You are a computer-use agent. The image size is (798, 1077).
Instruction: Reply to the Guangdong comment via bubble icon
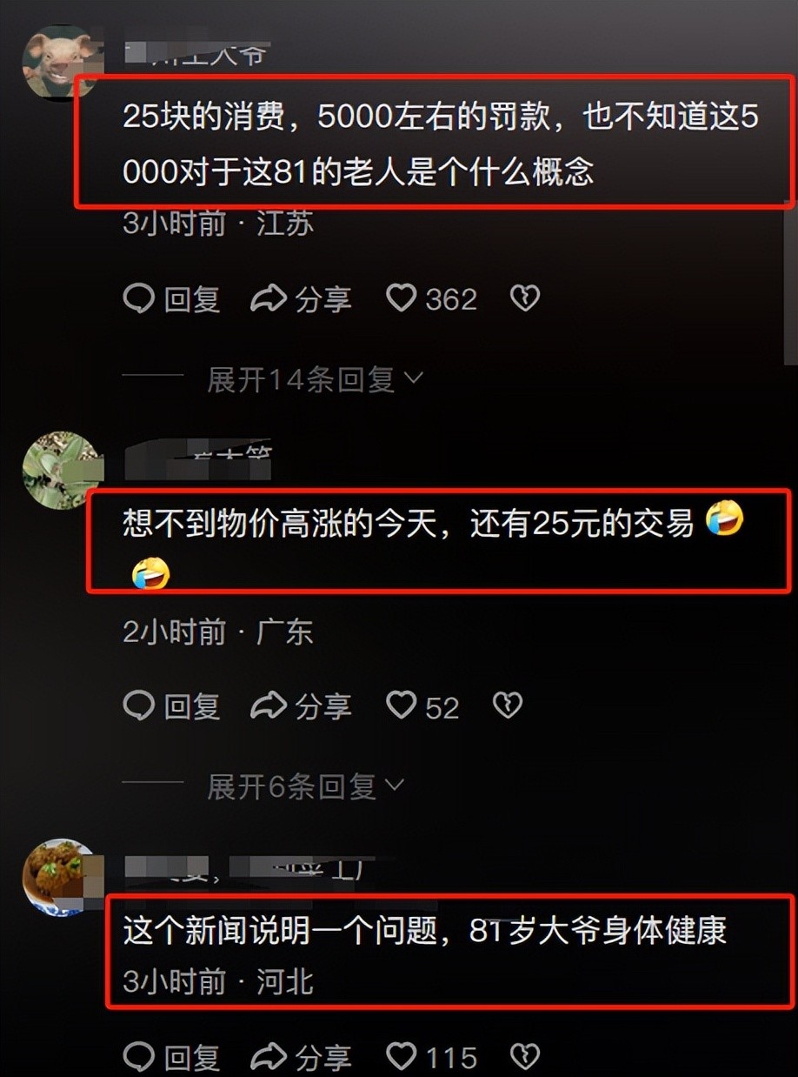click(x=139, y=706)
